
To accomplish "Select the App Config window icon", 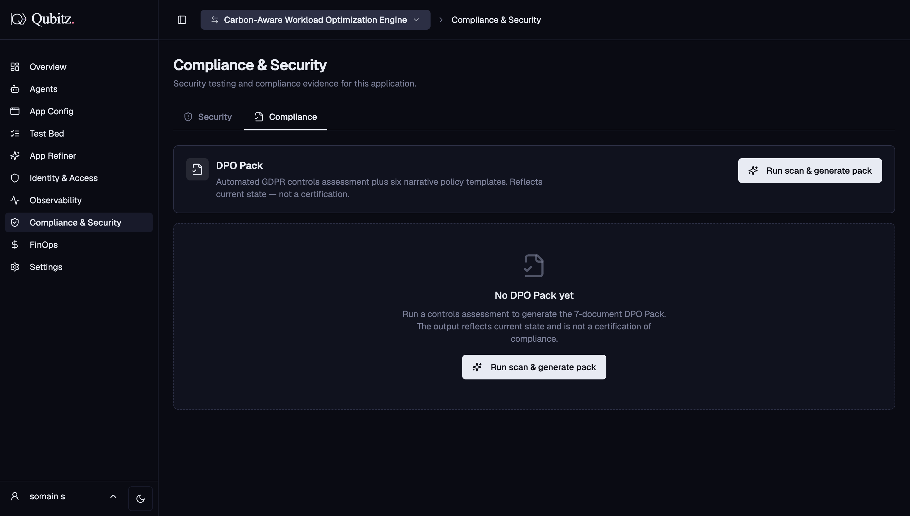I will tap(15, 111).
